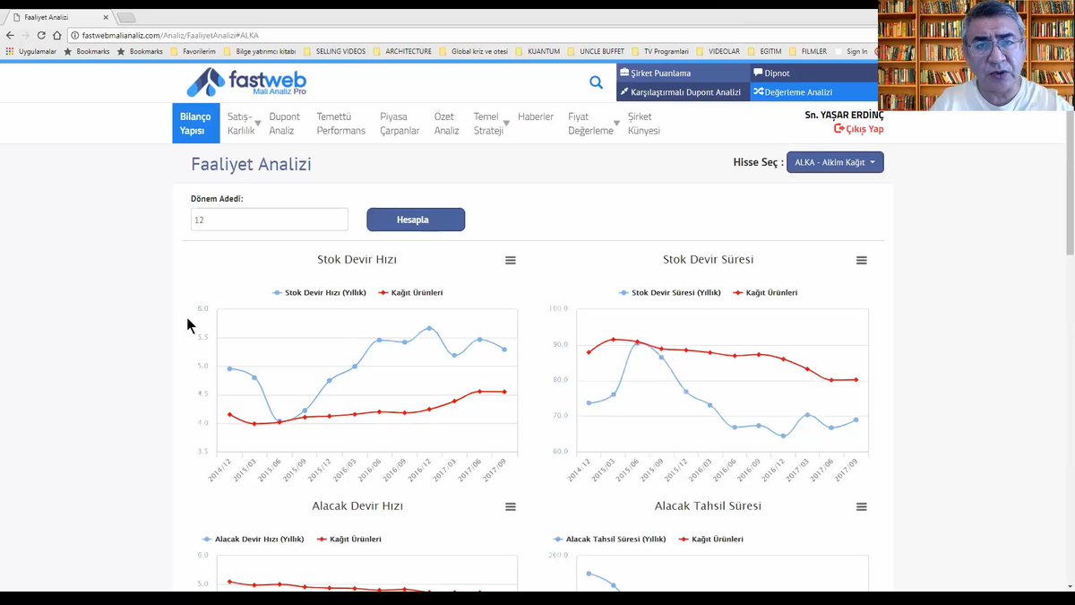Screen dimensions: 1075x605
Task: Open a new browser tab
Action: tap(126, 17)
